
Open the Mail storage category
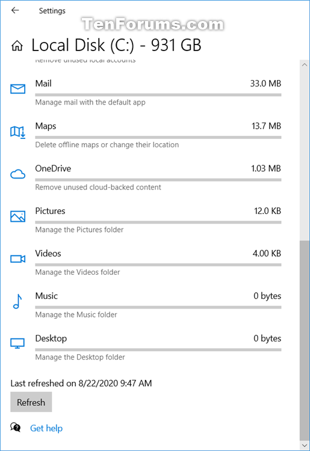pyautogui.click(x=146, y=93)
